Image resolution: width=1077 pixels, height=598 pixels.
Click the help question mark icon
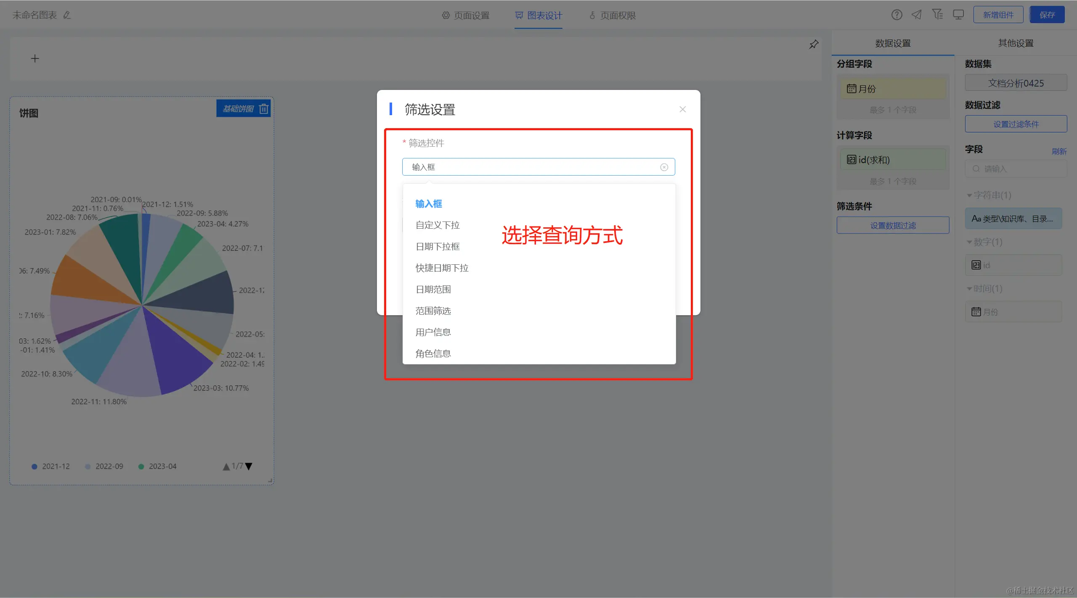coord(897,15)
